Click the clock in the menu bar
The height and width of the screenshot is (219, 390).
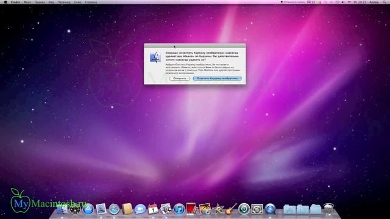pos(360,2)
